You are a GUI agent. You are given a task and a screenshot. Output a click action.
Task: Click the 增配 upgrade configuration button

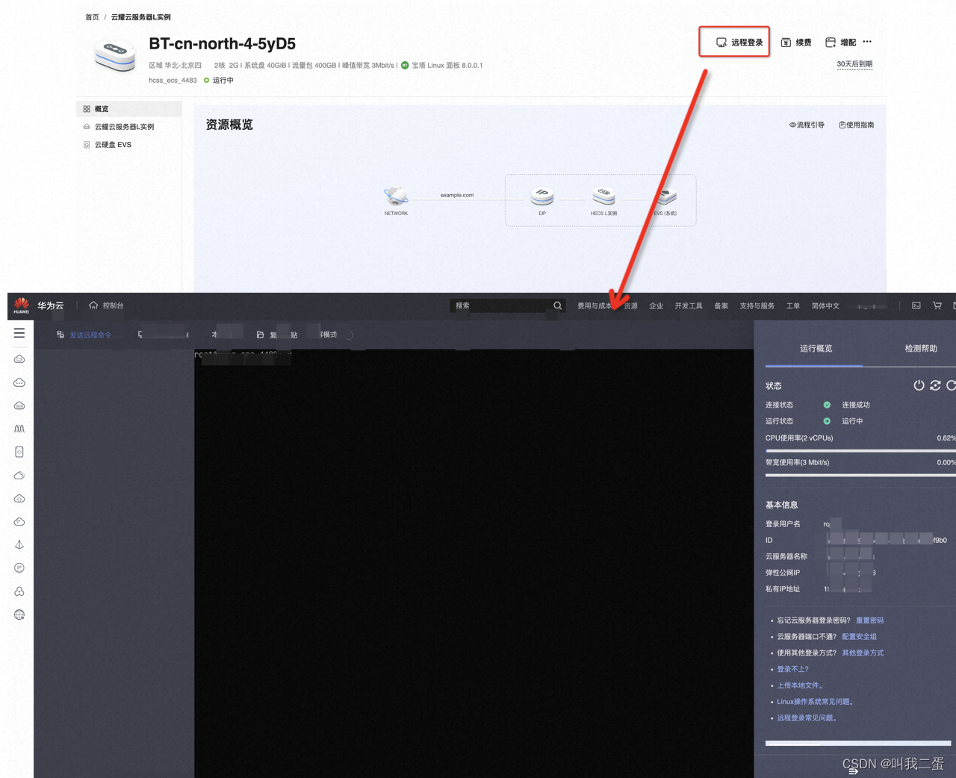pos(840,43)
